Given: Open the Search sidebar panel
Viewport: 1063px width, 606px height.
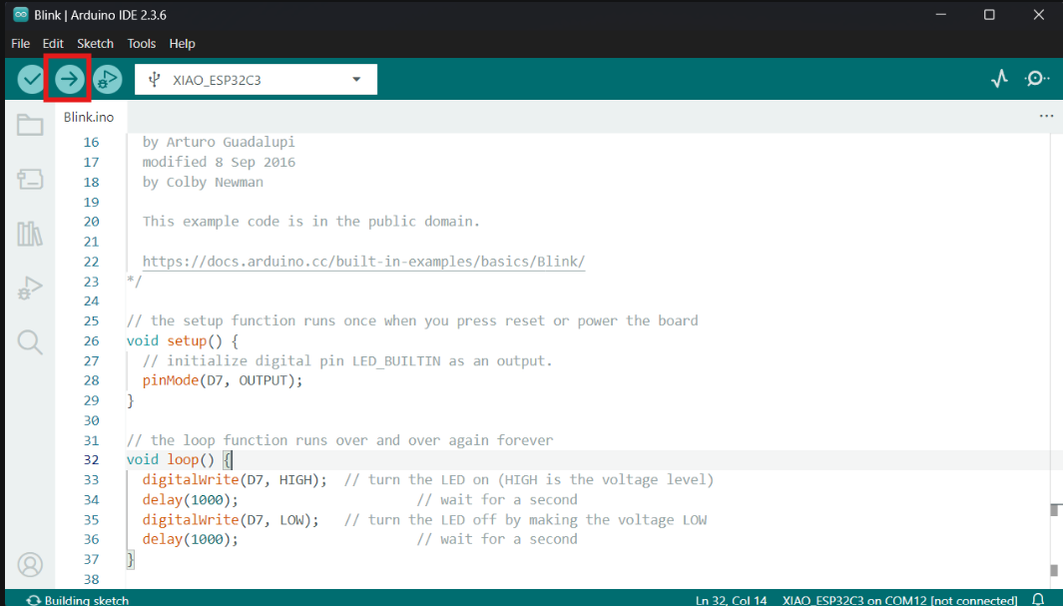Looking at the screenshot, I should click(x=30, y=342).
